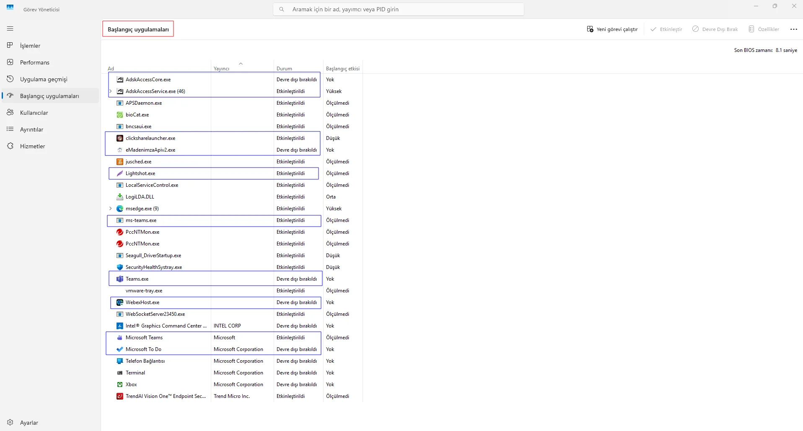The width and height of the screenshot is (803, 431).
Task: Click the hamburger navigation menu icon
Action: coord(10,28)
